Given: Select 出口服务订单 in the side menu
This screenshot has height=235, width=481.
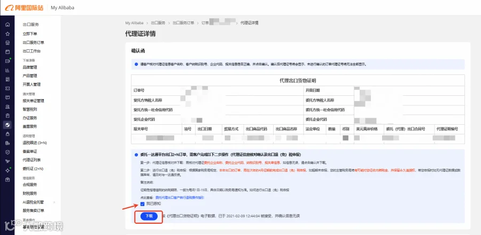Looking at the screenshot, I should [34, 42].
